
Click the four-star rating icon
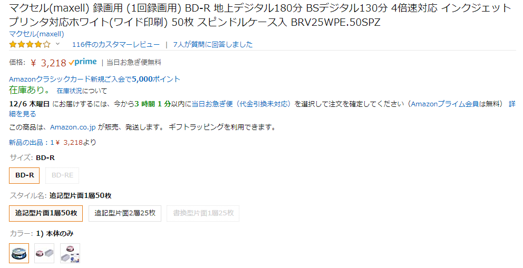(30, 44)
